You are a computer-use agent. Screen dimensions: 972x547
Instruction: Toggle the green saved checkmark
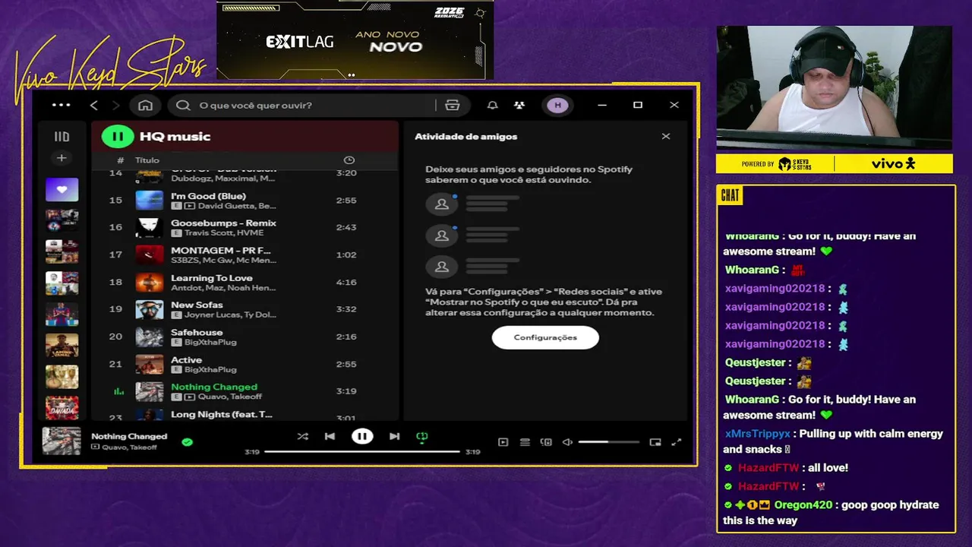188,441
